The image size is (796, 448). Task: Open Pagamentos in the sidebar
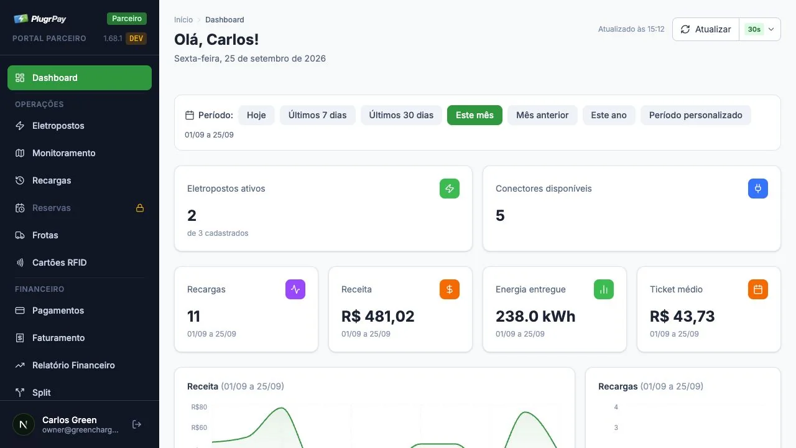pos(80,310)
